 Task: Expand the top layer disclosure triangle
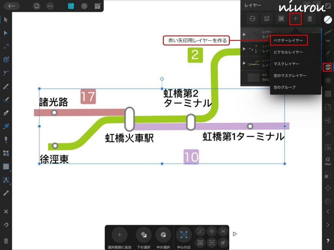244,35
